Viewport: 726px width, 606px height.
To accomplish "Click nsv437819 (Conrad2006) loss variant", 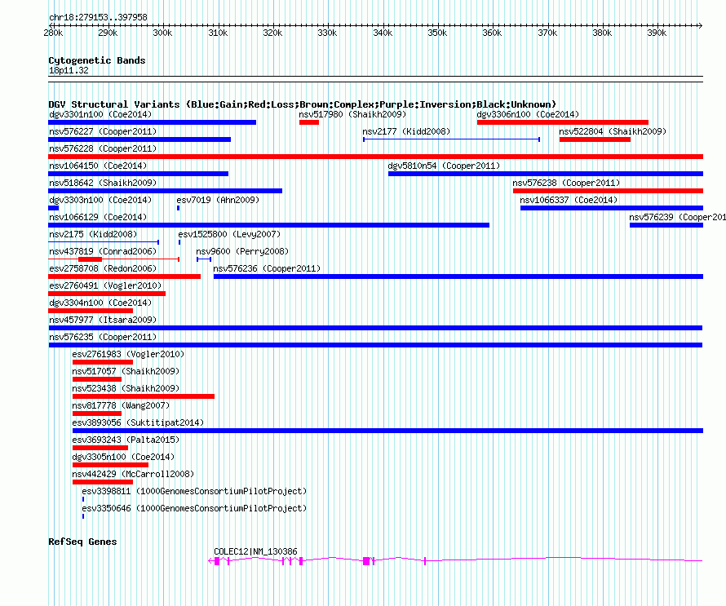I will tap(113, 259).
